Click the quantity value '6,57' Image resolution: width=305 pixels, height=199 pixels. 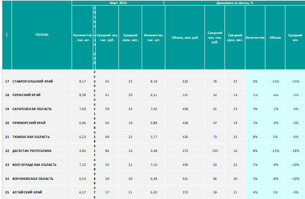coord(82,192)
